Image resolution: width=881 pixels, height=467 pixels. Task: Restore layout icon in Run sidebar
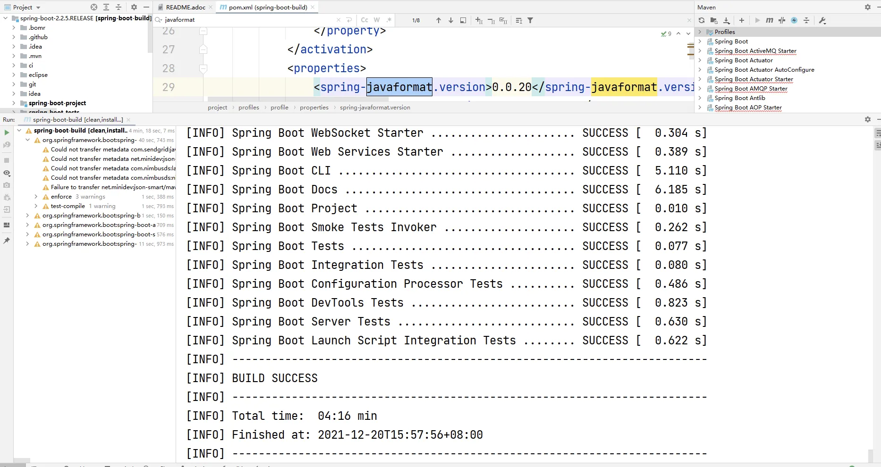[x=7, y=225]
